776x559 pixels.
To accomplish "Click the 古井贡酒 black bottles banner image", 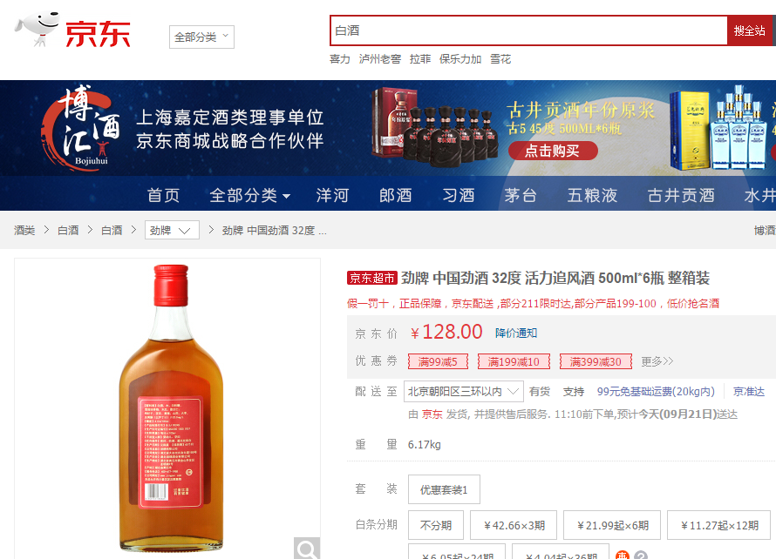I will tap(434, 125).
